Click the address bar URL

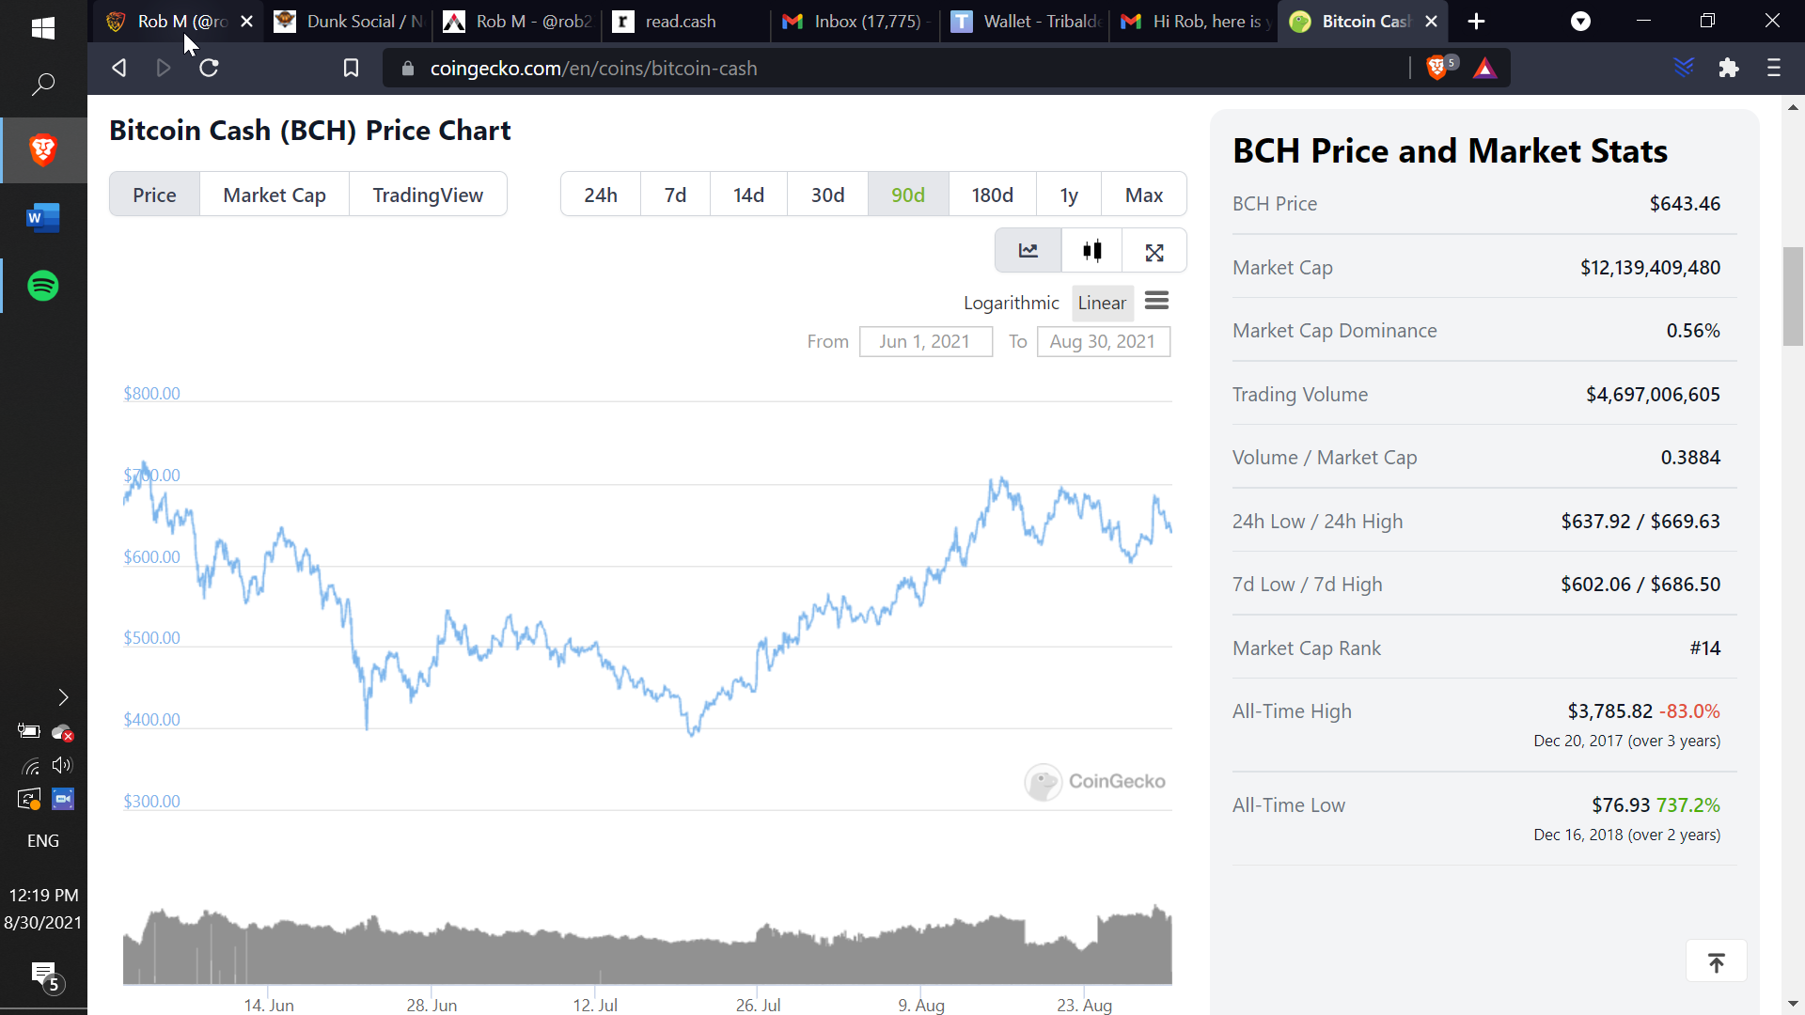pos(593,69)
